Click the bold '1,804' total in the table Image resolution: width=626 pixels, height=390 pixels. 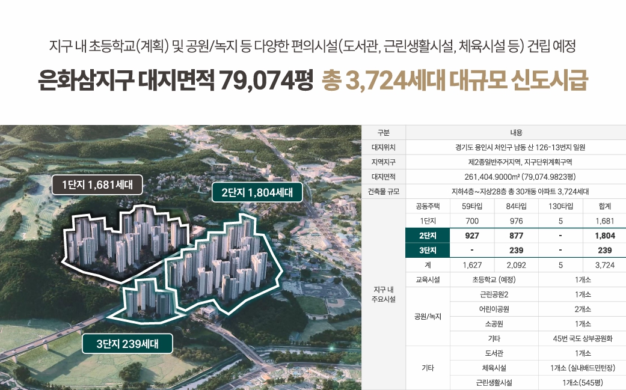[604, 236]
